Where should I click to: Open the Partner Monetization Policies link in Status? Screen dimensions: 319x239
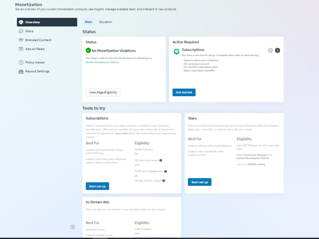102,62
